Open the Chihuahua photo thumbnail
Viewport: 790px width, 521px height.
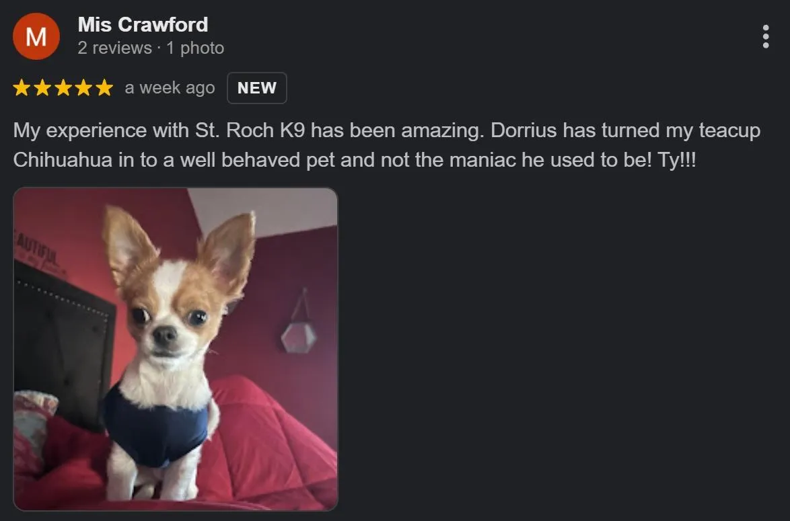coord(176,350)
